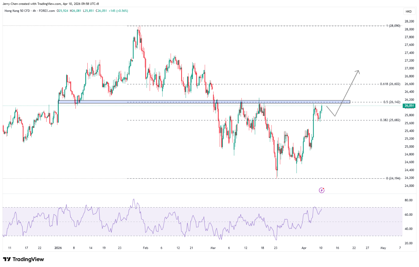Click the TradingView logo

point(23,259)
